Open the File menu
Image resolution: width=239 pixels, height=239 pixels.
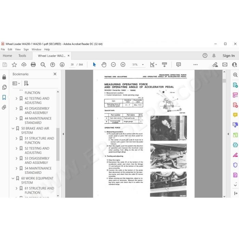[x=3, y=50]
